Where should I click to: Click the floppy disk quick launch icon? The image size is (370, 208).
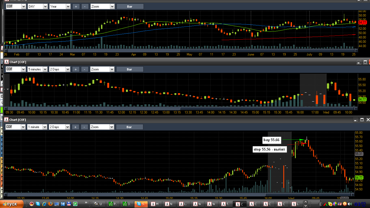click(69, 204)
